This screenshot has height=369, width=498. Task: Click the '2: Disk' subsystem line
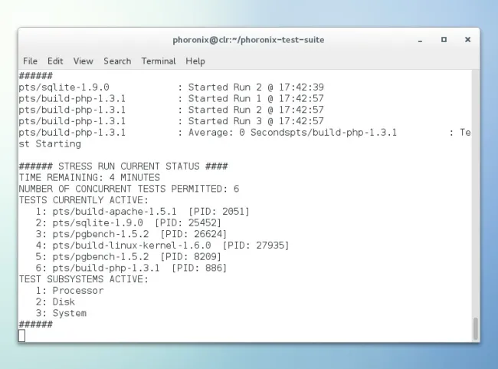point(55,302)
